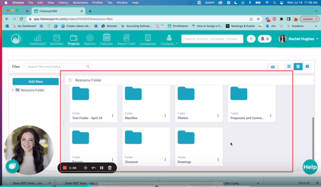Delete the recording with trash icon

point(110,168)
